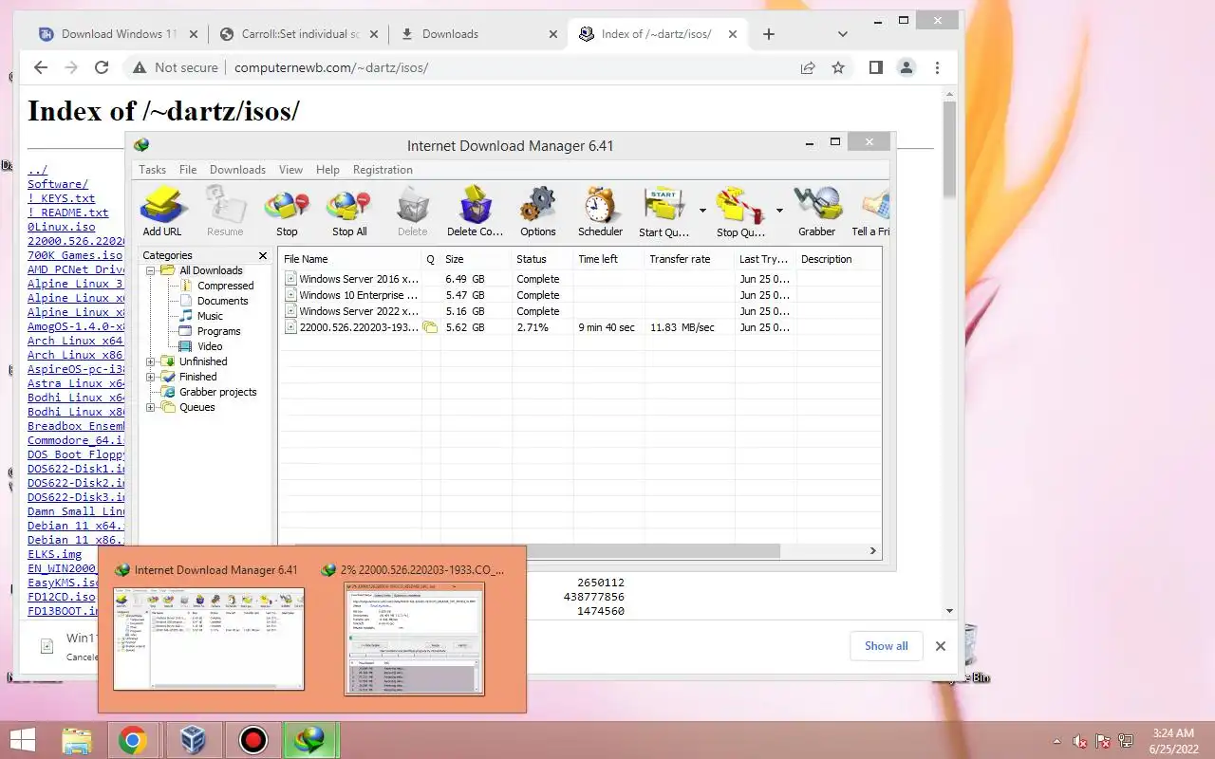
Task: Select Grabber projects in the tree
Action: click(217, 392)
